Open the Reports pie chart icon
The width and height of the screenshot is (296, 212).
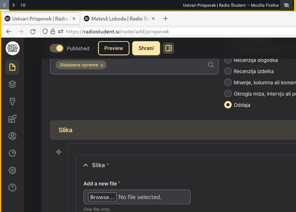pyautogui.click(x=12, y=153)
